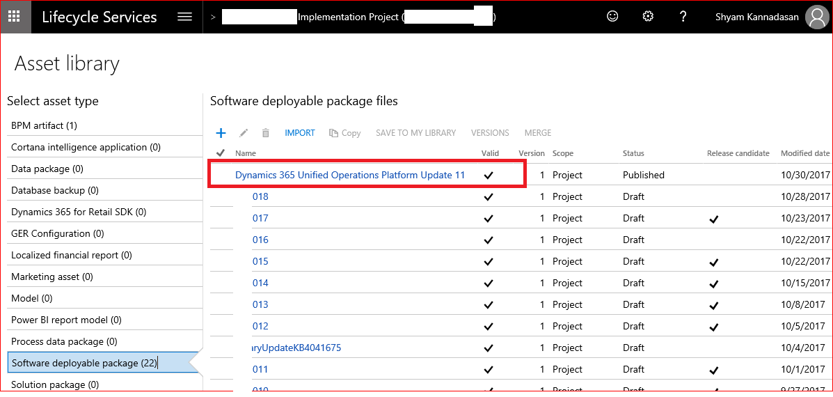Sort by Modified date column header
Viewport: 833px width, 397px height.
click(x=805, y=153)
